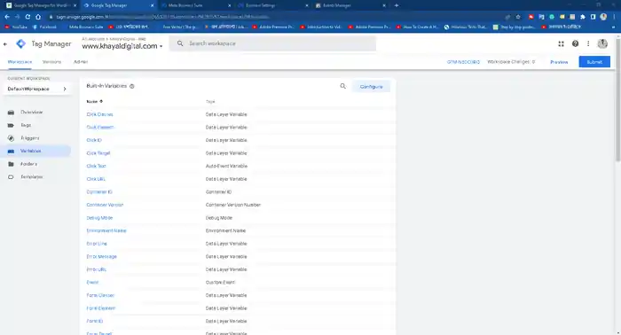Switch to the Versions tab

click(51, 62)
